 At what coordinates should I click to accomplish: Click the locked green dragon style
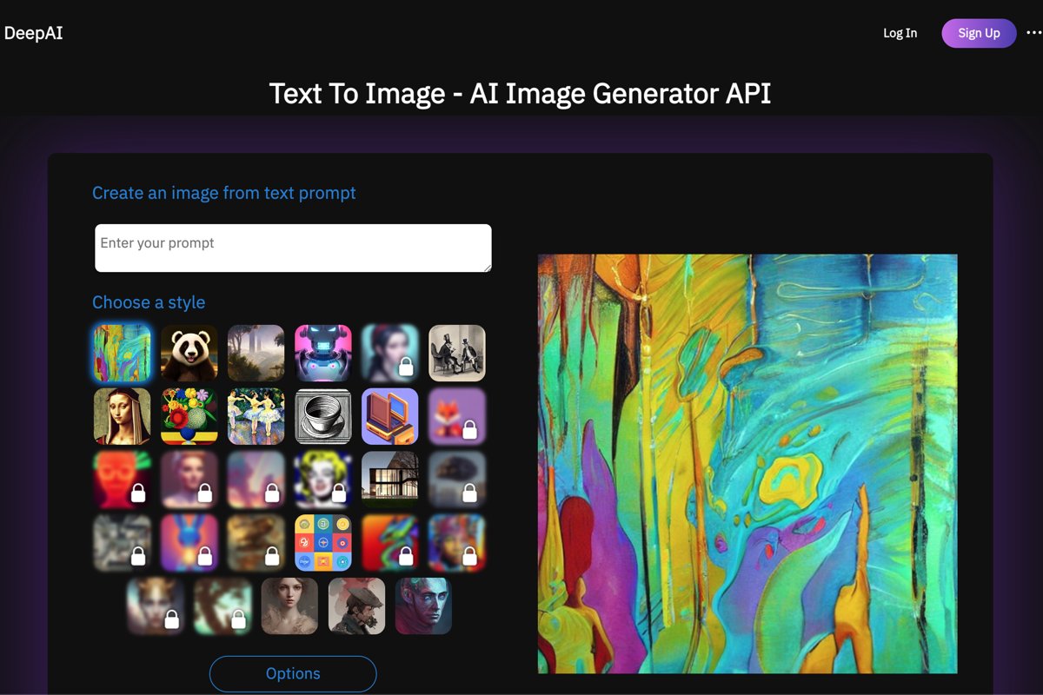(390, 544)
